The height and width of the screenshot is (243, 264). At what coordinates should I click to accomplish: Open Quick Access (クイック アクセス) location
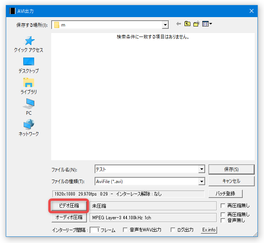coord(28,44)
